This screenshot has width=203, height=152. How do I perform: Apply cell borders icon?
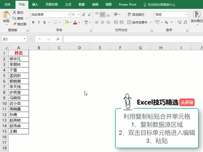tap(55, 22)
